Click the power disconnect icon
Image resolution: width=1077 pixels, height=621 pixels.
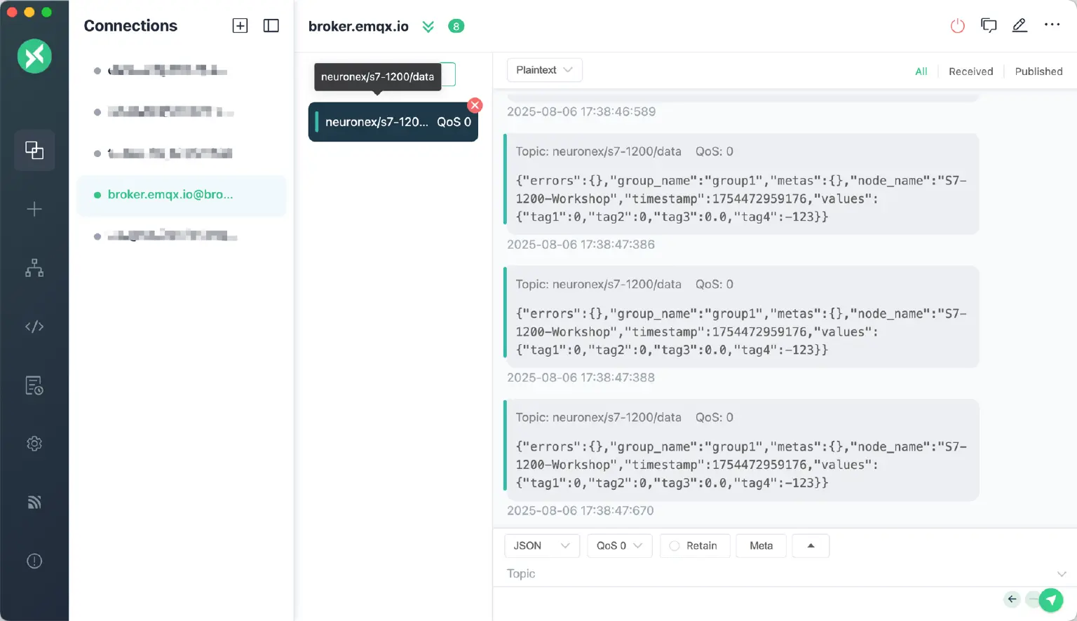957,26
